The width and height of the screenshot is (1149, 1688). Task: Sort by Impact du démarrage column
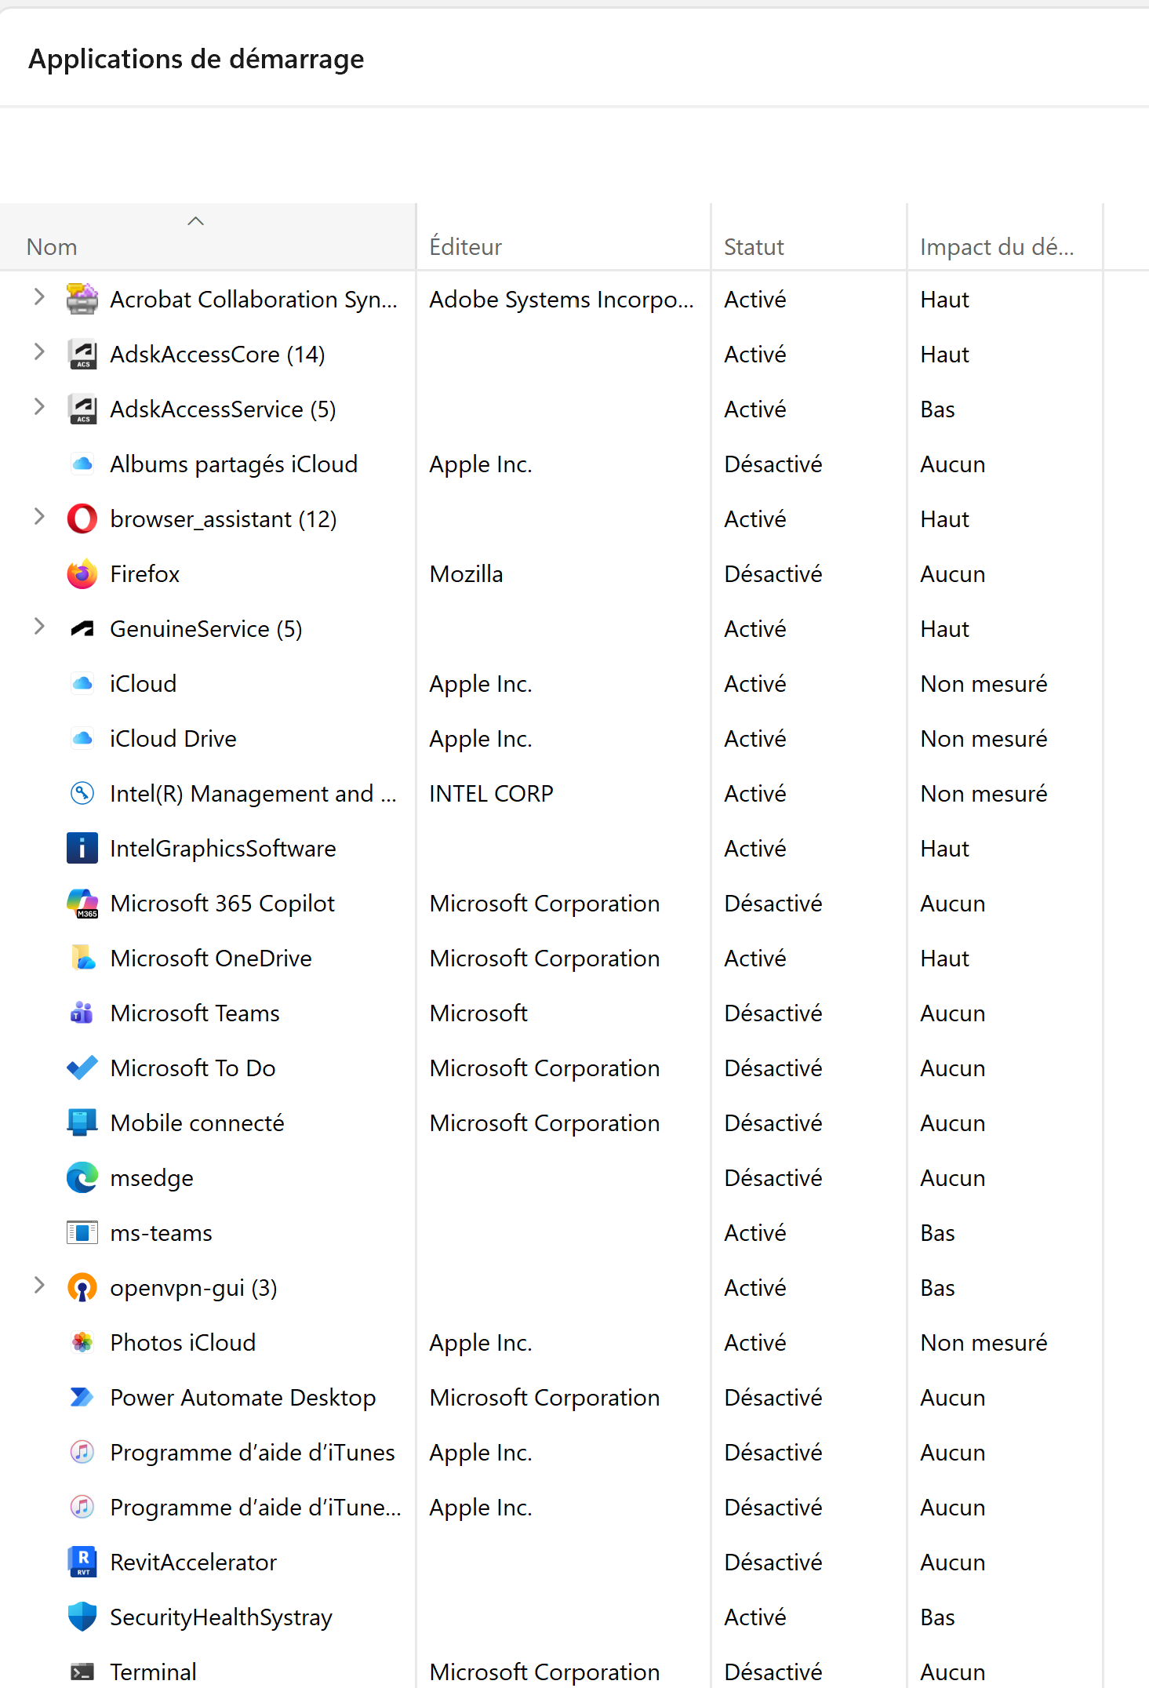pos(1005,238)
